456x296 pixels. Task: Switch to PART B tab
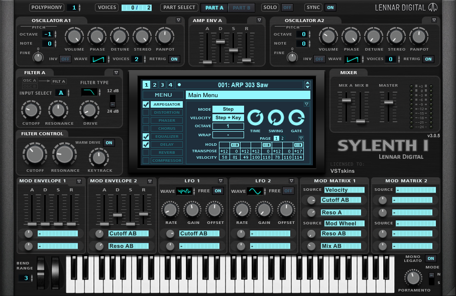tap(242, 8)
